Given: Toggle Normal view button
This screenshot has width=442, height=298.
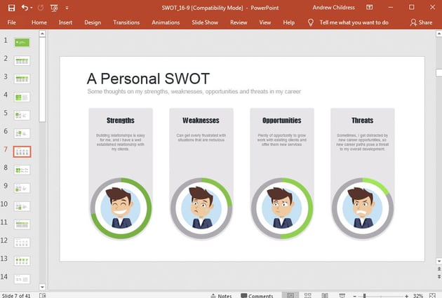Looking at the screenshot, I should [290, 296].
